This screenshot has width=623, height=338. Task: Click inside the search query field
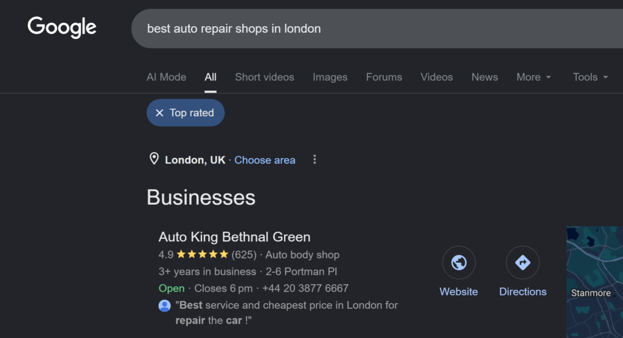(x=377, y=29)
